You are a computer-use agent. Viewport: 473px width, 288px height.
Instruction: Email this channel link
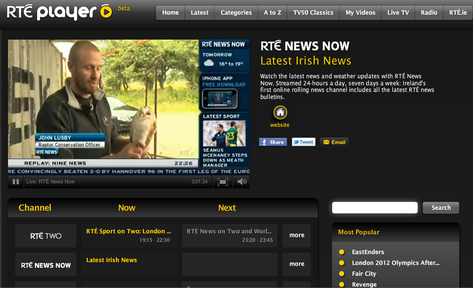pyautogui.click(x=334, y=142)
